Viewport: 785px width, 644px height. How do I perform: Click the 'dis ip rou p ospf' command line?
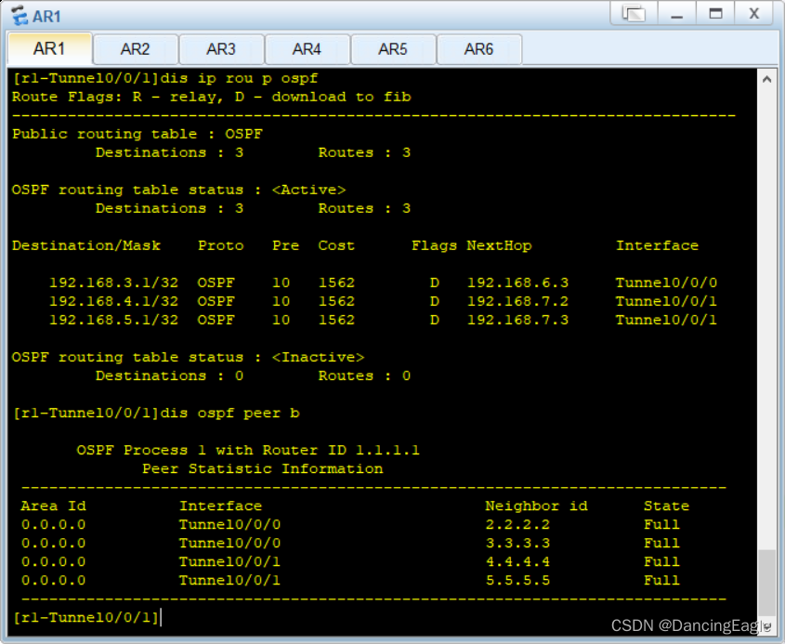165,79
